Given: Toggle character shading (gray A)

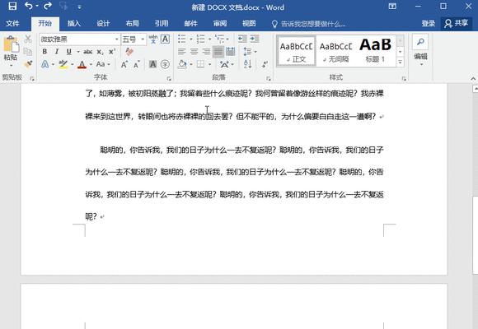Looking at the screenshot, I should pyautogui.click(x=152, y=64).
